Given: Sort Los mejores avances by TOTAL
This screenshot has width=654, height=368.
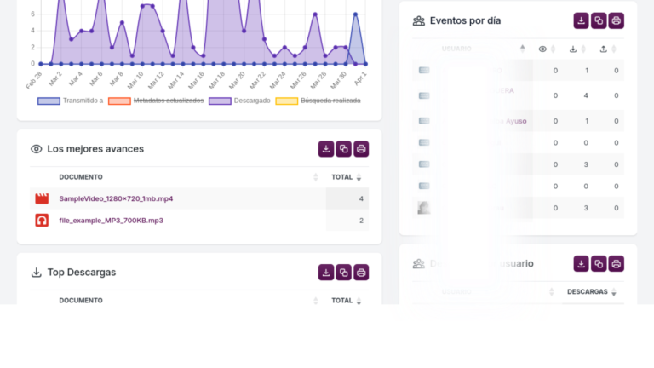Looking at the screenshot, I should point(347,177).
